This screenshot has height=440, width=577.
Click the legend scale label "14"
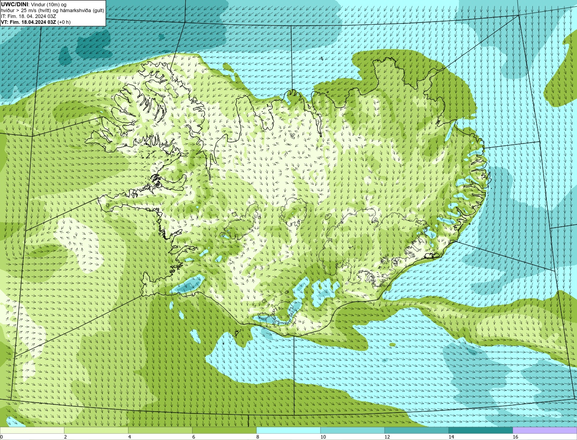pos(452,437)
